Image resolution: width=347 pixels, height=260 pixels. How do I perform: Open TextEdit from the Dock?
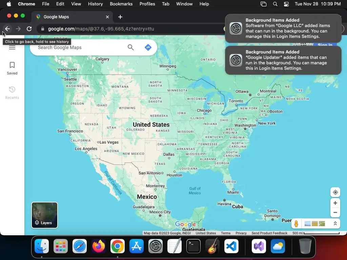[175, 246]
